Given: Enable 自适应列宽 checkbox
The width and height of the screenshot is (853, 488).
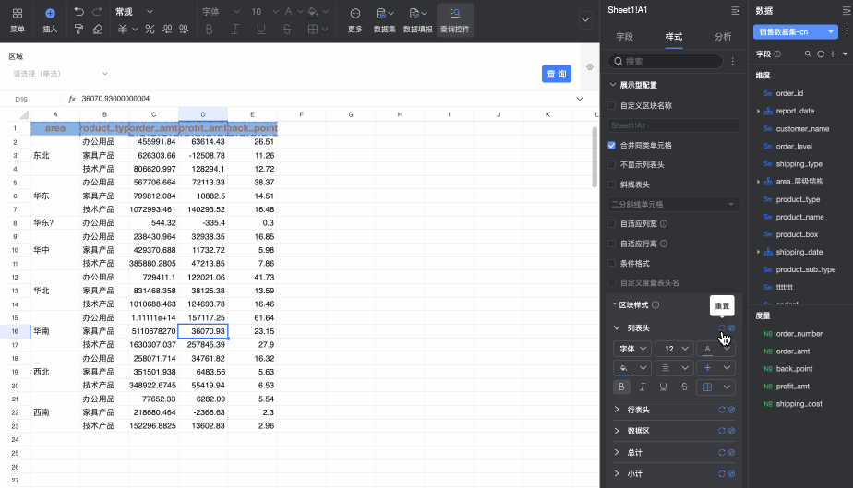Looking at the screenshot, I should [x=611, y=224].
